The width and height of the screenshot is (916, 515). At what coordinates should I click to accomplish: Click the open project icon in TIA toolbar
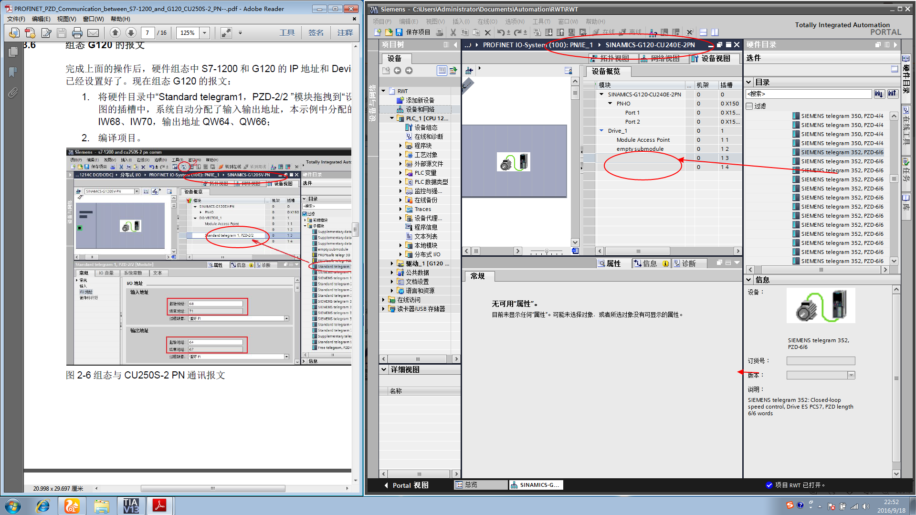[x=389, y=32]
